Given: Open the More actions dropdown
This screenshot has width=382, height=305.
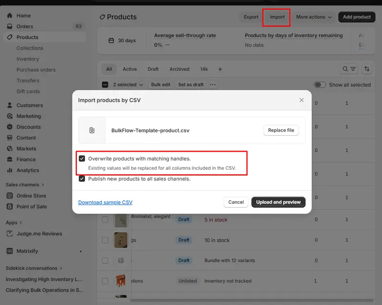Looking at the screenshot, I should 314,17.
